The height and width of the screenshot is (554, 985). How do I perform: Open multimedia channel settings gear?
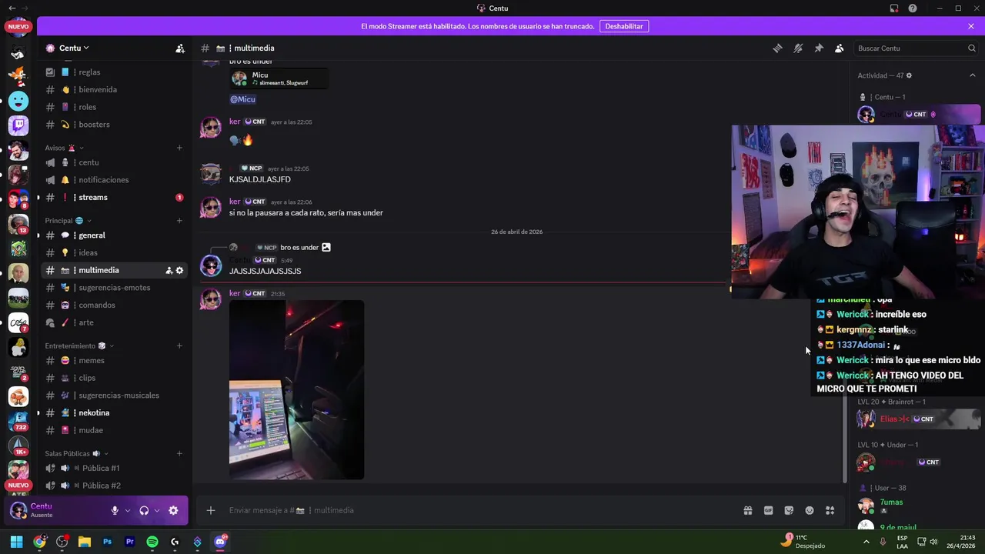pos(180,271)
